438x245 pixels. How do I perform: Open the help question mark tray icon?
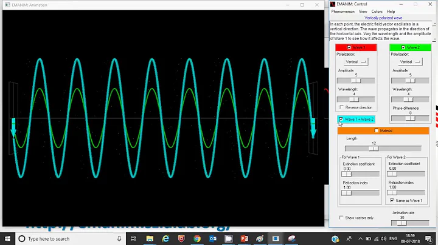pos(335,238)
